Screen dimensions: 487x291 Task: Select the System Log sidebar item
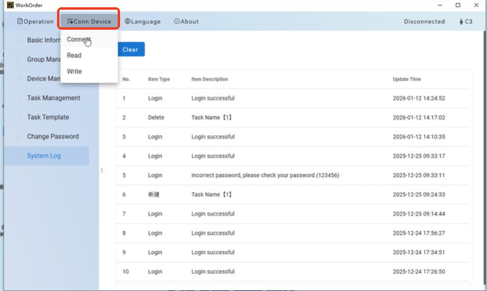coord(44,156)
